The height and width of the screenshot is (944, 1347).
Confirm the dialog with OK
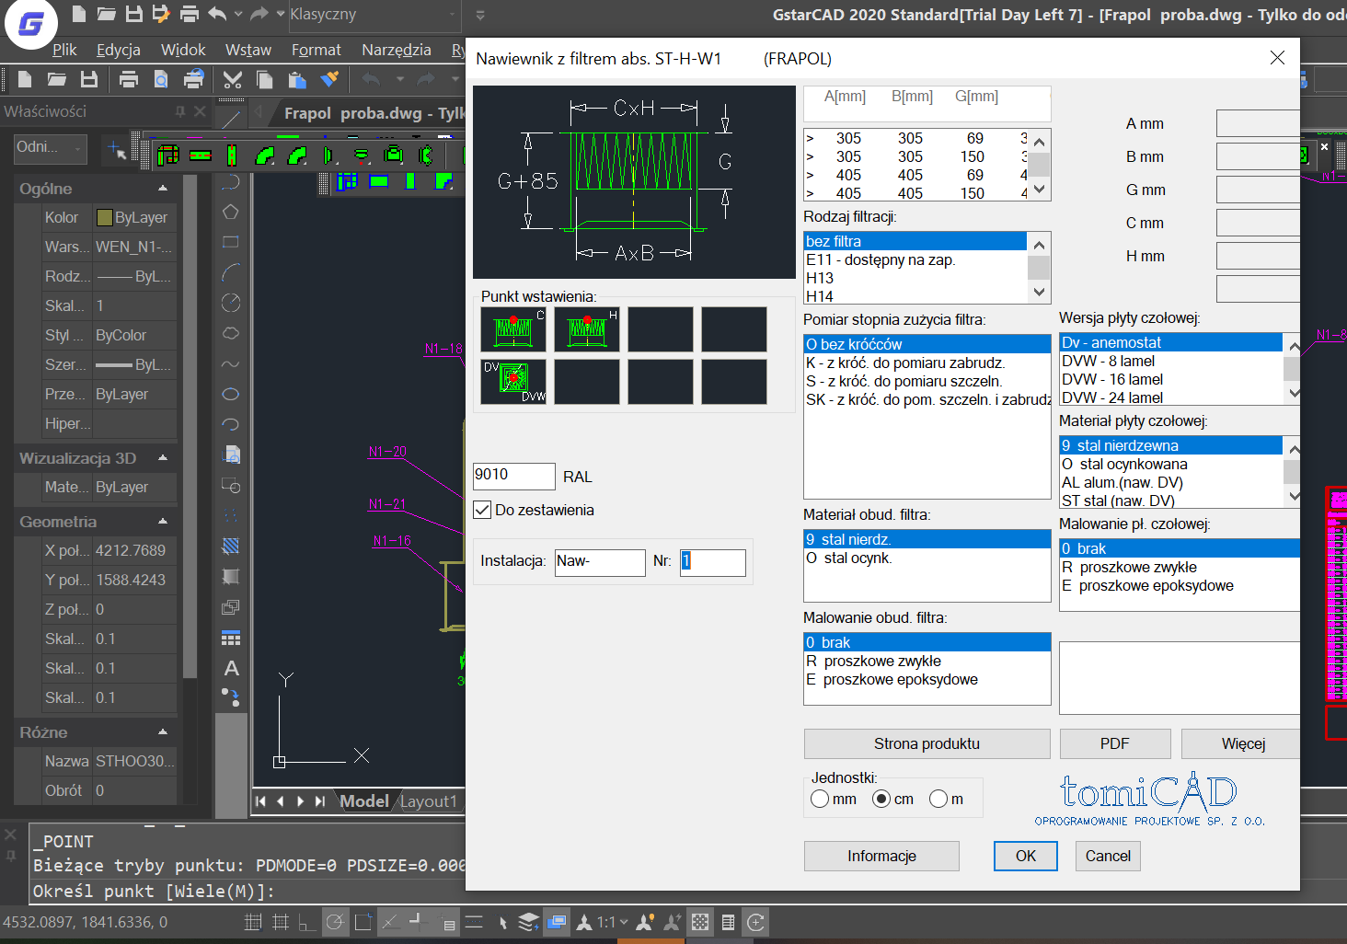point(1026,856)
